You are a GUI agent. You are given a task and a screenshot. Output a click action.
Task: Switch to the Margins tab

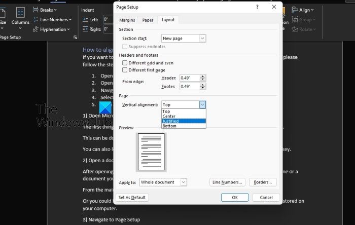pyautogui.click(x=127, y=20)
